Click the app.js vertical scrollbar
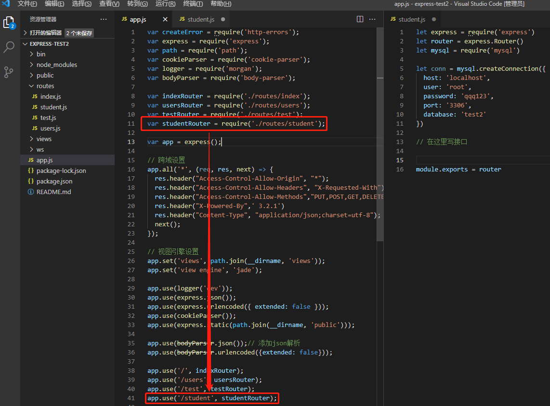This screenshot has height=406, width=550. [x=380, y=135]
